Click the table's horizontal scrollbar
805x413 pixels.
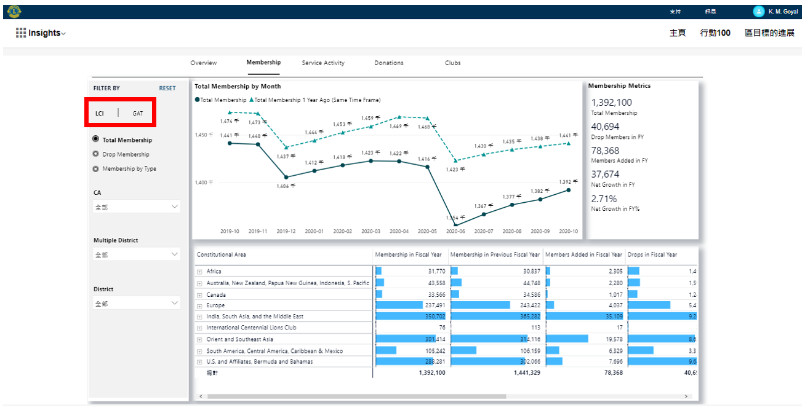tap(357, 396)
